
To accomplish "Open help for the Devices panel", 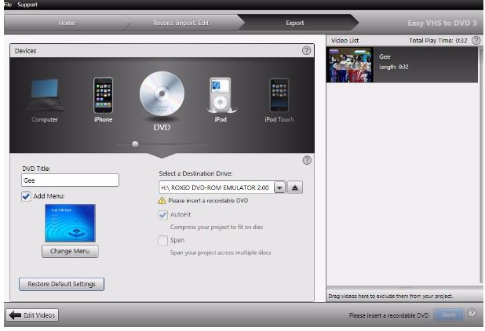I will coord(306,50).
